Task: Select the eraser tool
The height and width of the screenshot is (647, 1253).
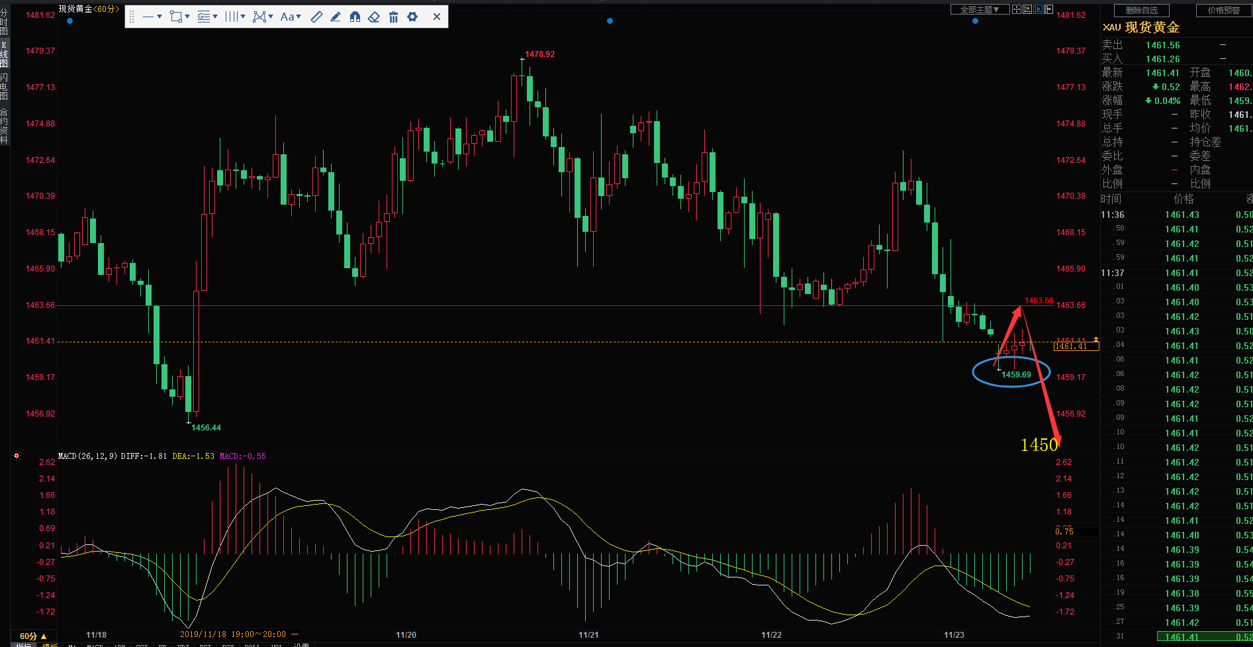Action: click(x=374, y=17)
